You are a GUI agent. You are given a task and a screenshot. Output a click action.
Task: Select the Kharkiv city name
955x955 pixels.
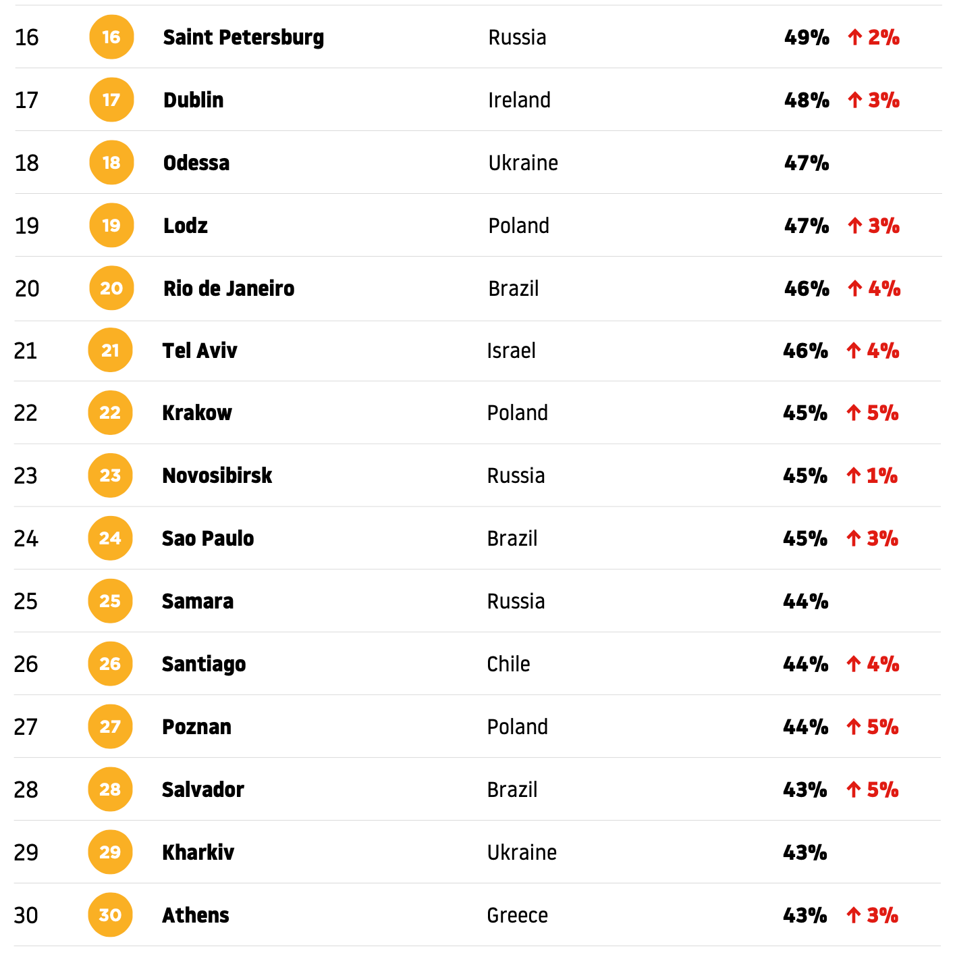pos(198,853)
